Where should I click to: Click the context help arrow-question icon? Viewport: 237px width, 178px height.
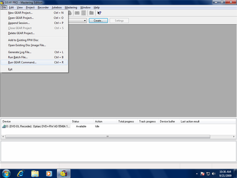pyautogui.click(x=99, y=13)
